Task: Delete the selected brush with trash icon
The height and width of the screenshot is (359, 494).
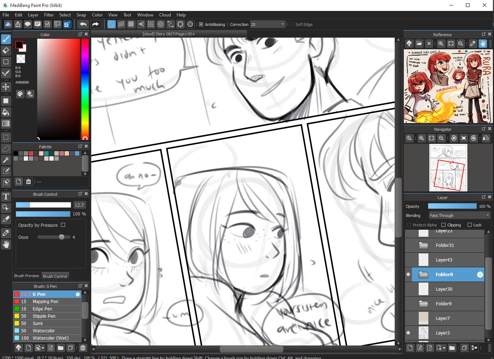Action: (83, 348)
